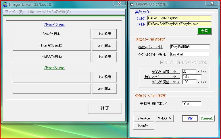Image resolution: width=221 pixels, height=139 pixels.
Task: Open the 自局コールサインの登録(C) menu
Action: (49, 12)
